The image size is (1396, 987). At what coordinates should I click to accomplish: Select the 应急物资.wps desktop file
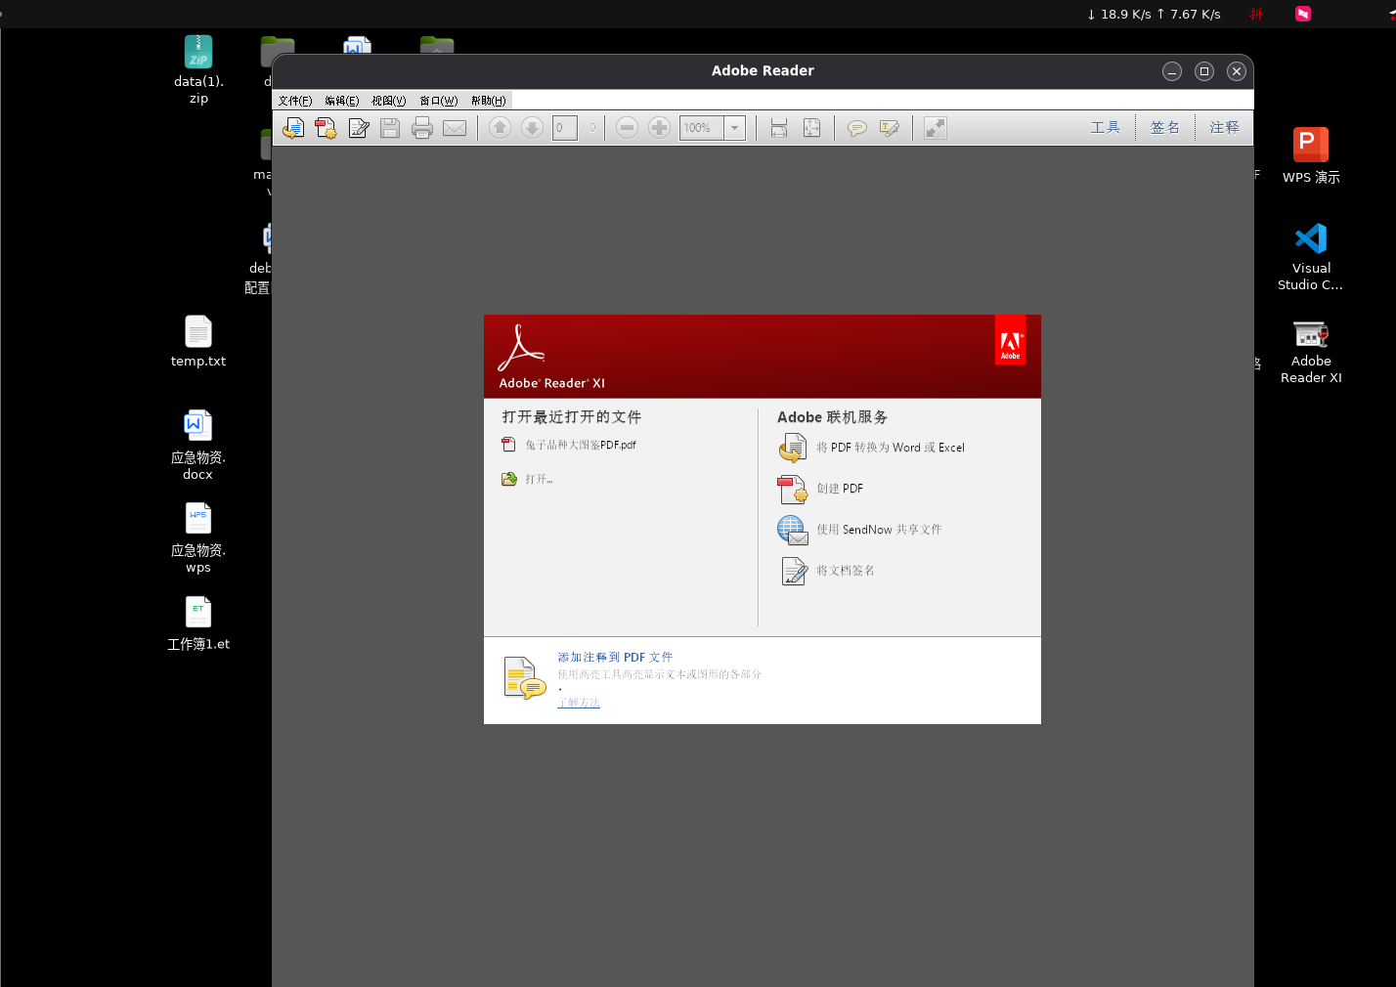click(x=198, y=537)
